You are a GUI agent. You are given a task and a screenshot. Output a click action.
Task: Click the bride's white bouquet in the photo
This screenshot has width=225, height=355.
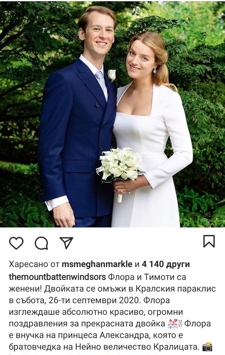point(120,165)
